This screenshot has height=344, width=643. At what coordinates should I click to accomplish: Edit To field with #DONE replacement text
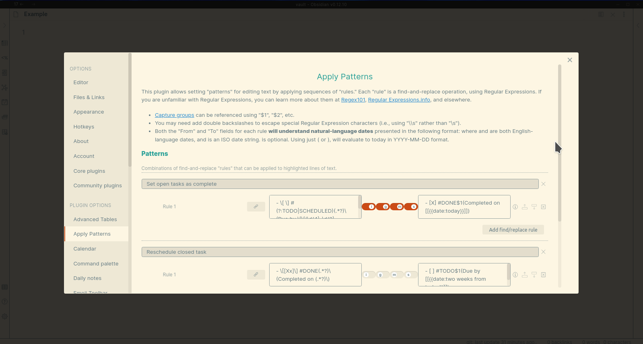[x=464, y=207]
